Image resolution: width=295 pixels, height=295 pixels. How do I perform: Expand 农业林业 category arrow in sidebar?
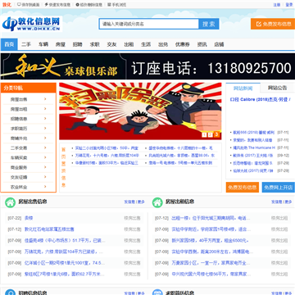[45, 187]
